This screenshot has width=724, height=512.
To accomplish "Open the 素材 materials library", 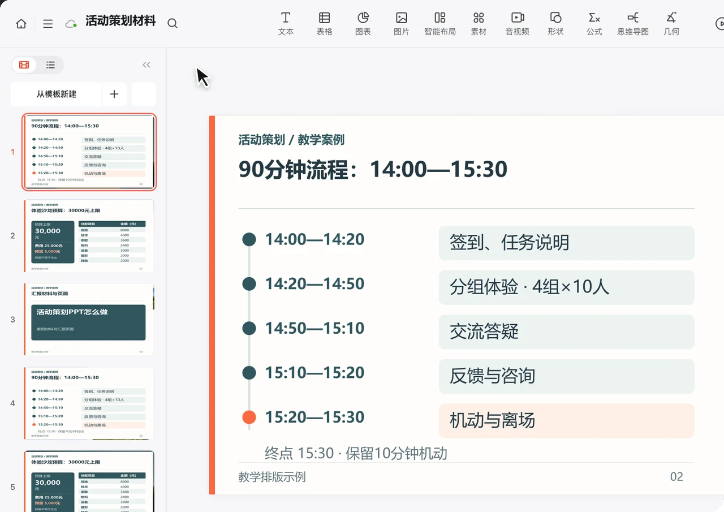I will [x=479, y=24].
